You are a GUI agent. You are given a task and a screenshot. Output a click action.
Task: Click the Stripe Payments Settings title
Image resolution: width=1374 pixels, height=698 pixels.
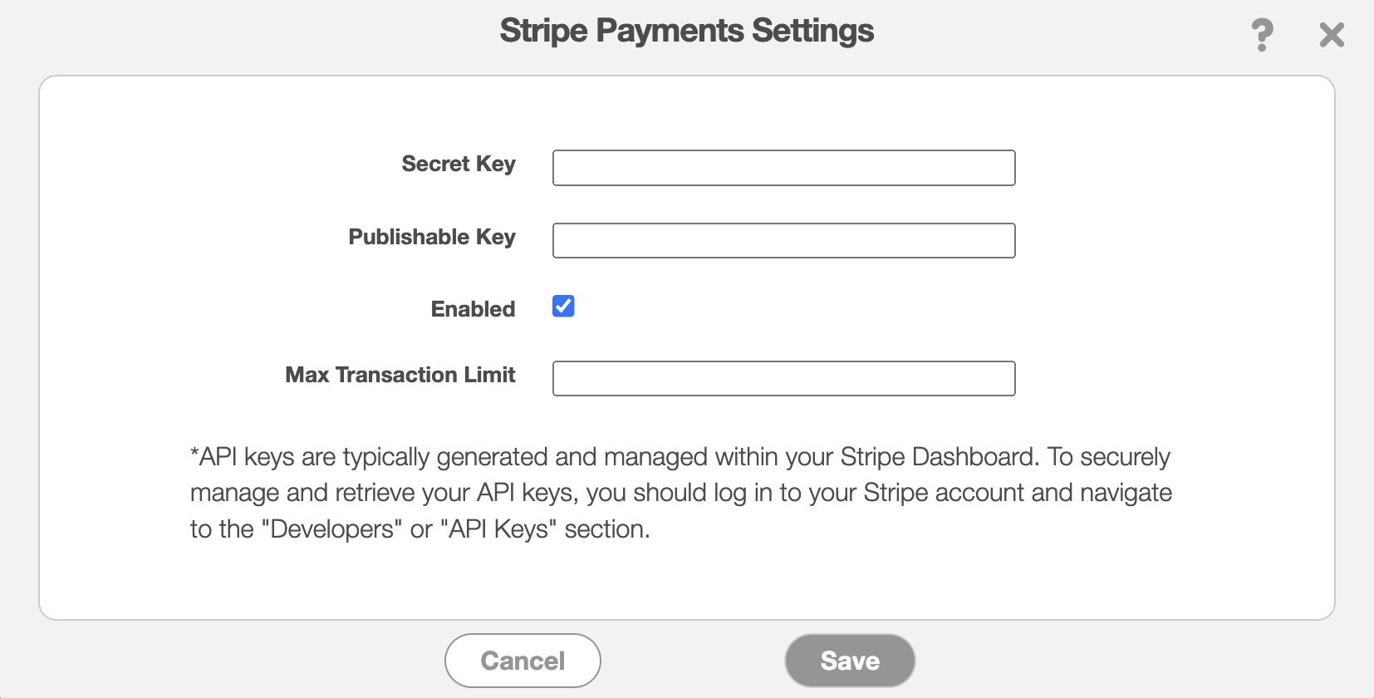coord(686,32)
